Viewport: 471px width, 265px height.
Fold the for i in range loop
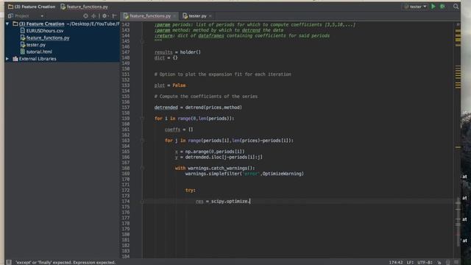143,119
